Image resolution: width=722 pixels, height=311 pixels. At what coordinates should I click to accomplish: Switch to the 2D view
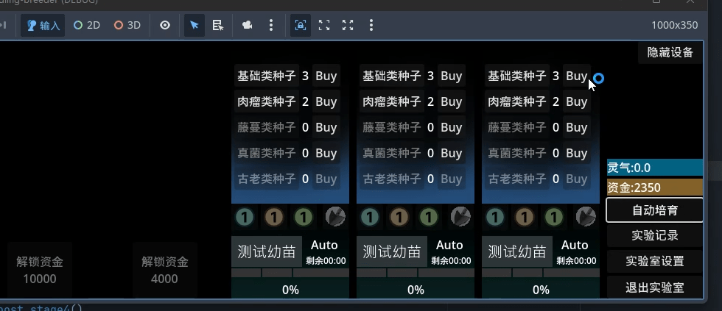87,25
